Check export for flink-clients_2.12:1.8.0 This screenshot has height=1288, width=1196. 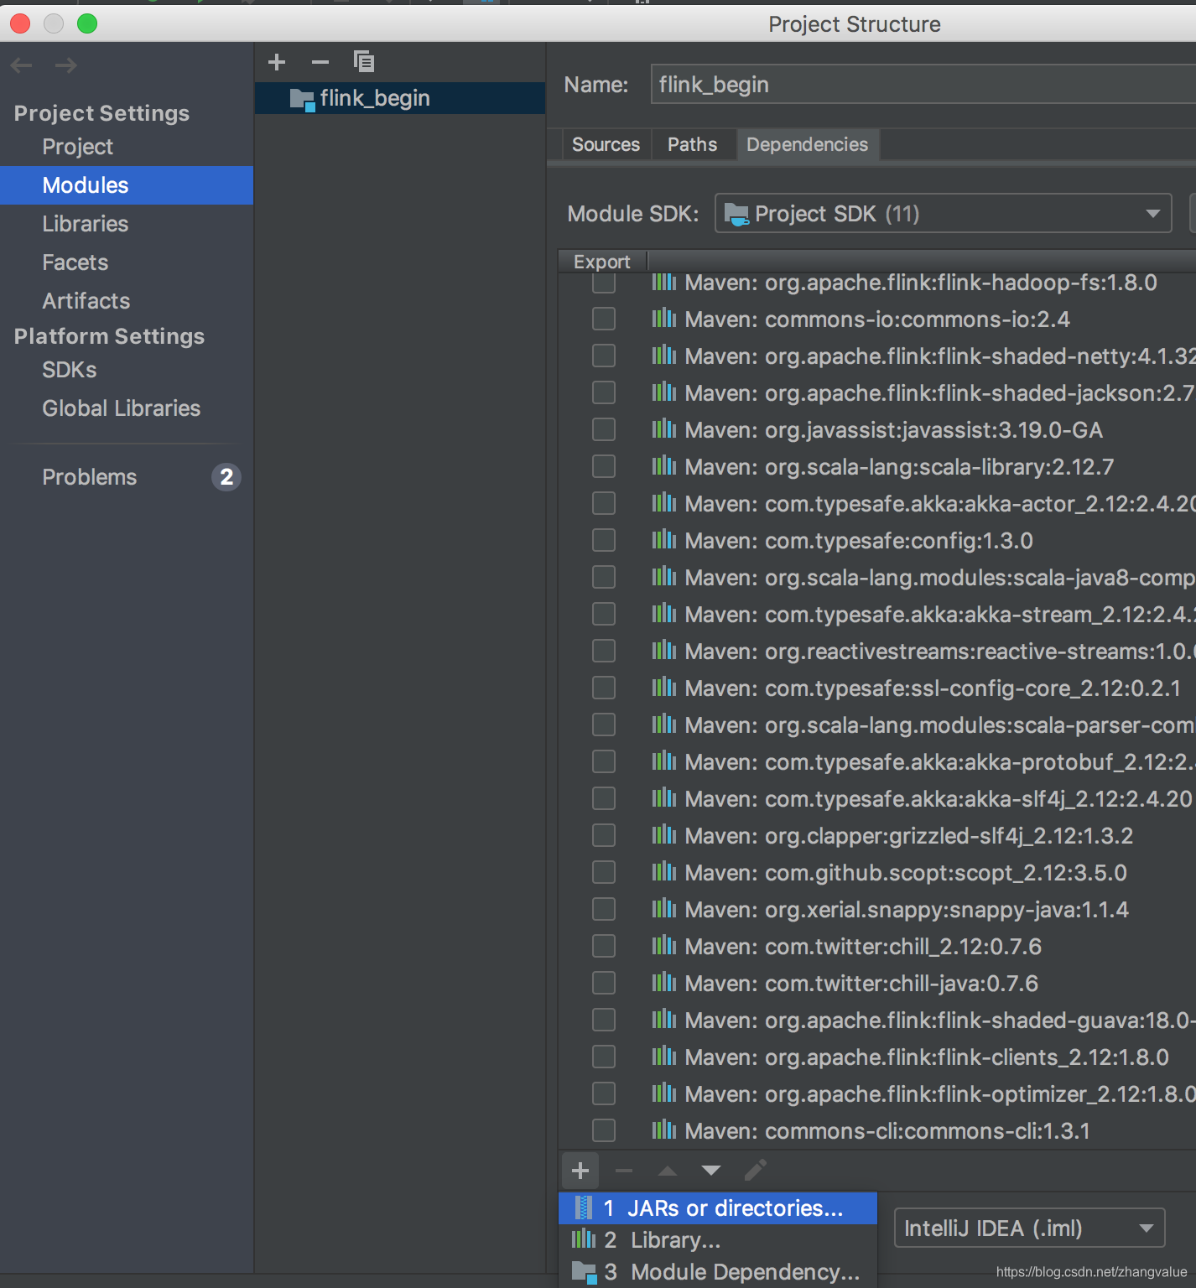(x=604, y=1057)
